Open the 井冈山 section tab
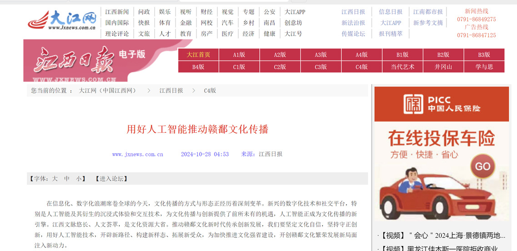This screenshot has height=251, width=517. pyautogui.click(x=443, y=67)
